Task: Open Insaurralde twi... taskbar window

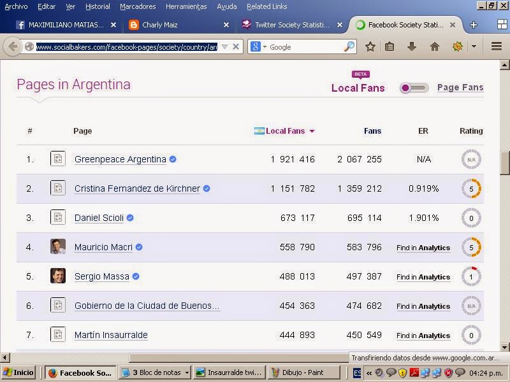Action: point(229,372)
